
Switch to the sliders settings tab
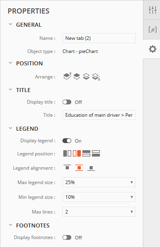(152, 10)
